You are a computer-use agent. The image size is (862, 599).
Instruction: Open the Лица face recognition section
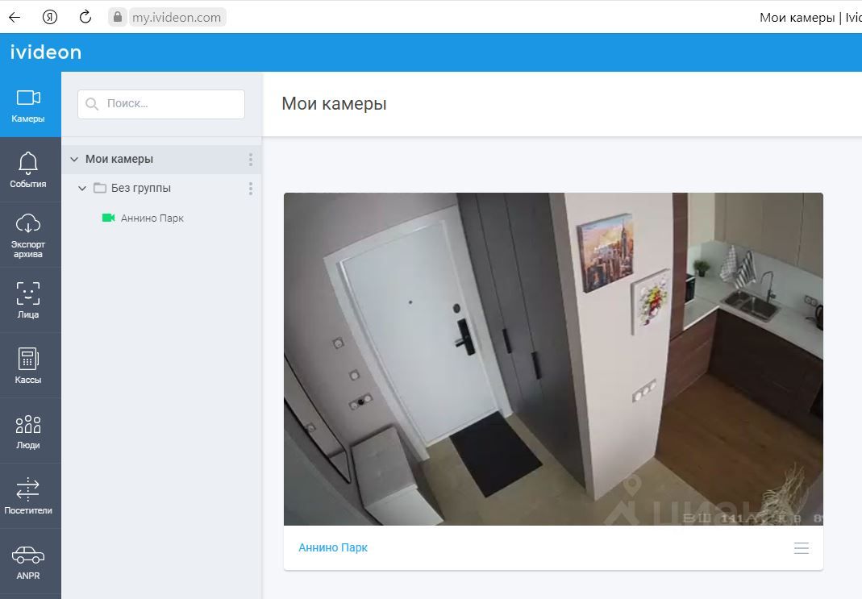30,300
